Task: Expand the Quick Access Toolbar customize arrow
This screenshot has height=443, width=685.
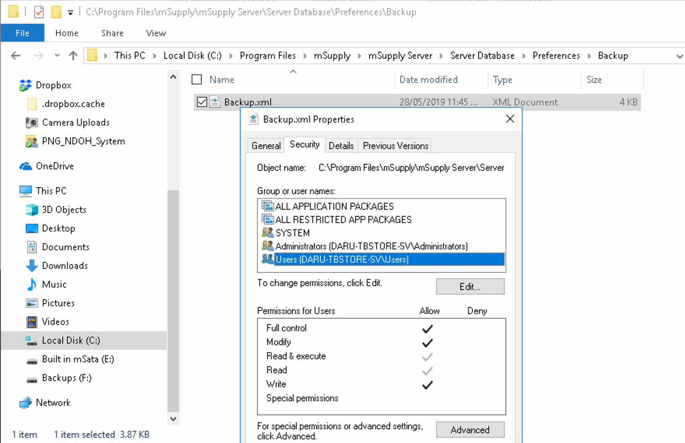Action: [71, 13]
